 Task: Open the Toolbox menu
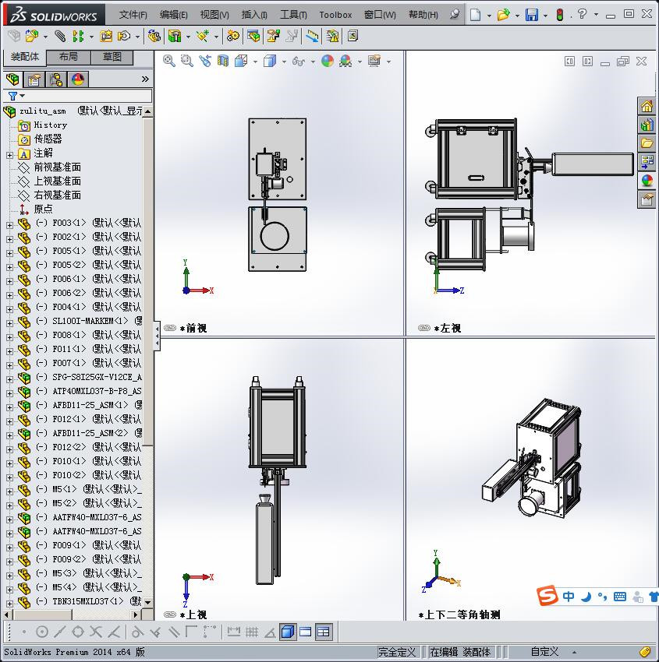click(335, 15)
